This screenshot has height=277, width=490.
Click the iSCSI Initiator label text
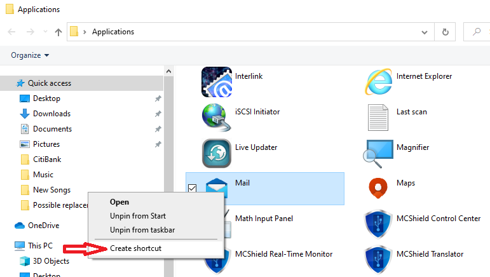257,112
